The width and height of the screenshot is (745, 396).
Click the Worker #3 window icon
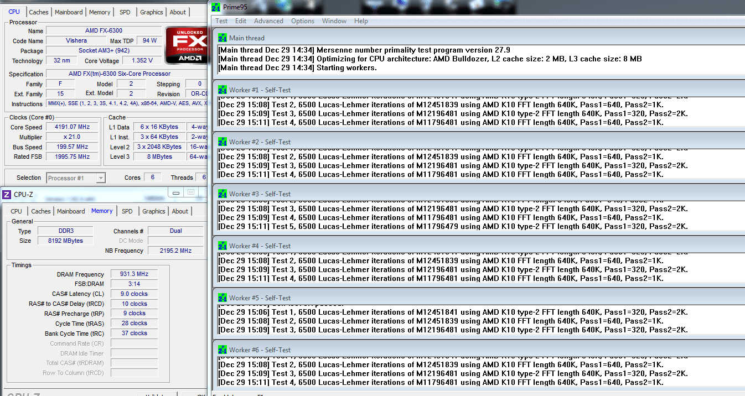[222, 194]
